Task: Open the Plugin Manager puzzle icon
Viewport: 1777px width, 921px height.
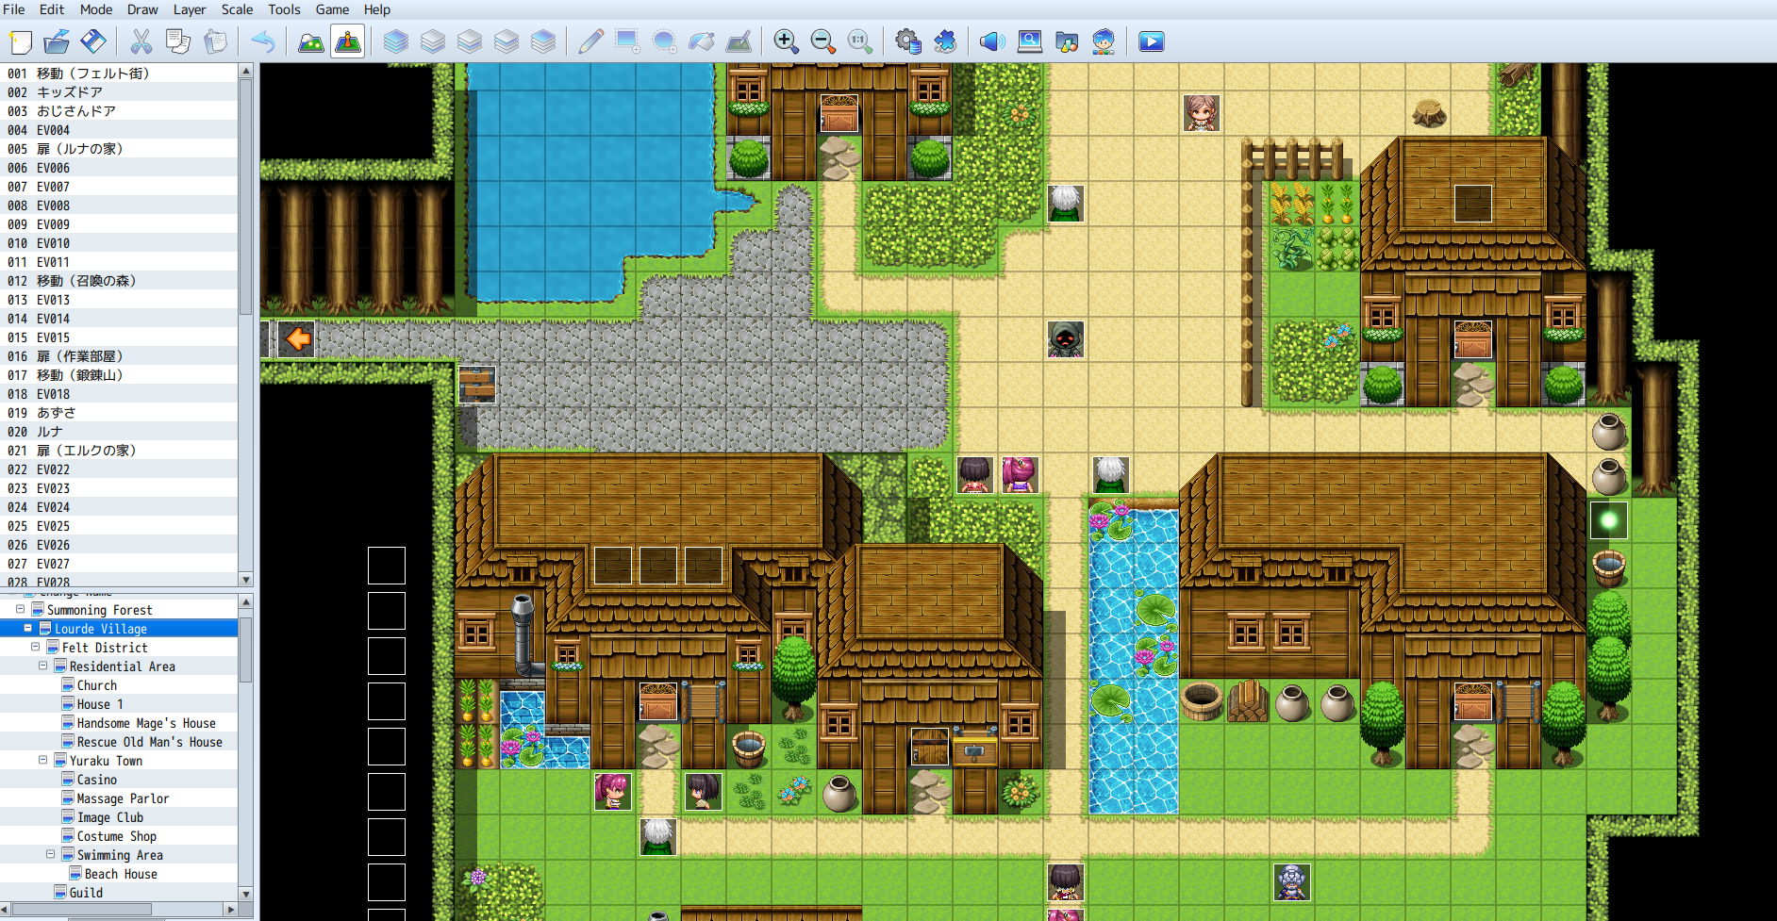Action: [945, 41]
